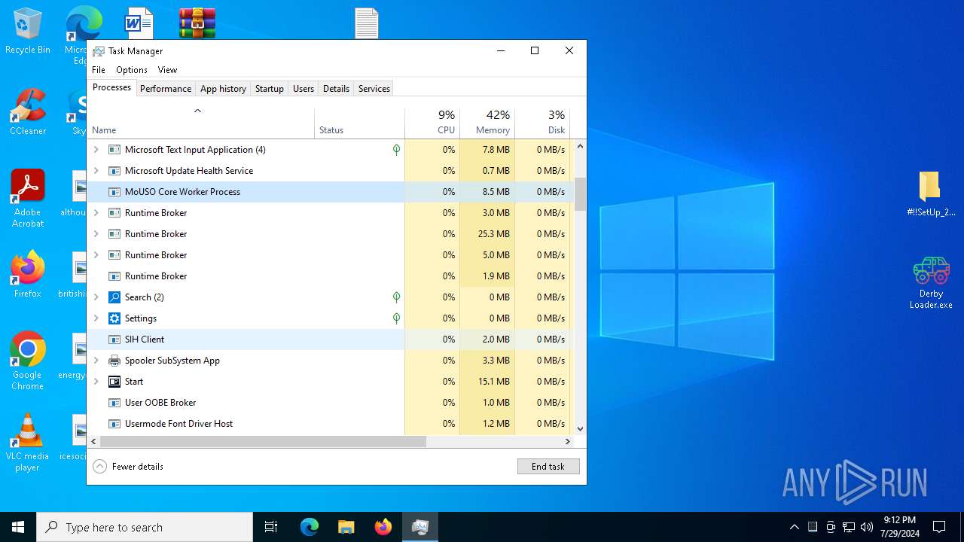The image size is (964, 542).
Task: Collapse view with Fewer details
Action: (128, 467)
